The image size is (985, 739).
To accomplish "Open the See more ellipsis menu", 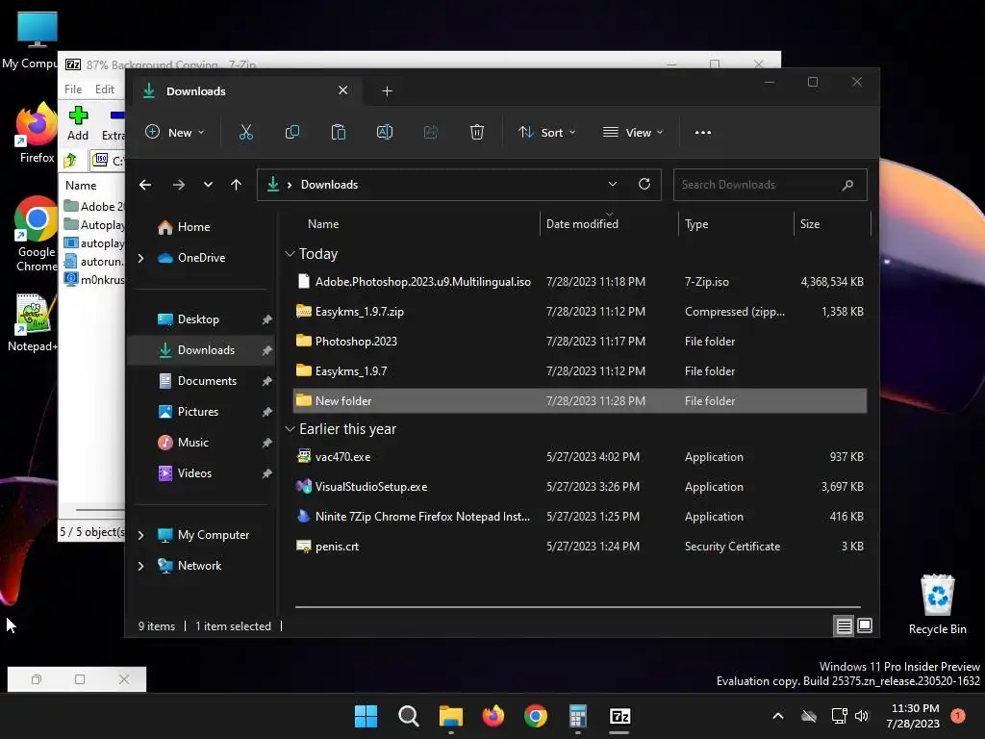I will click(x=703, y=133).
